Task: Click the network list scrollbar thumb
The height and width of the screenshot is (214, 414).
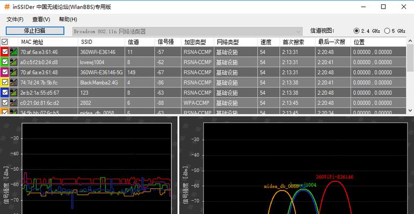Action: click(410, 58)
